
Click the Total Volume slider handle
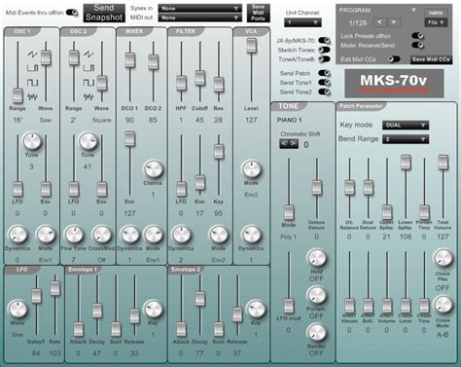coord(443,162)
